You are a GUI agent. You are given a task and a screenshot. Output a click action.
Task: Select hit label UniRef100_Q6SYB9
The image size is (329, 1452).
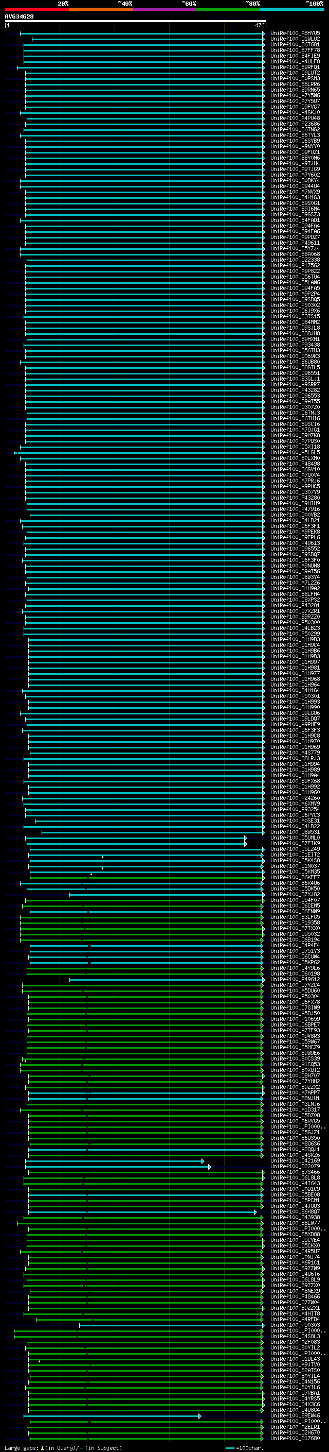295,141
